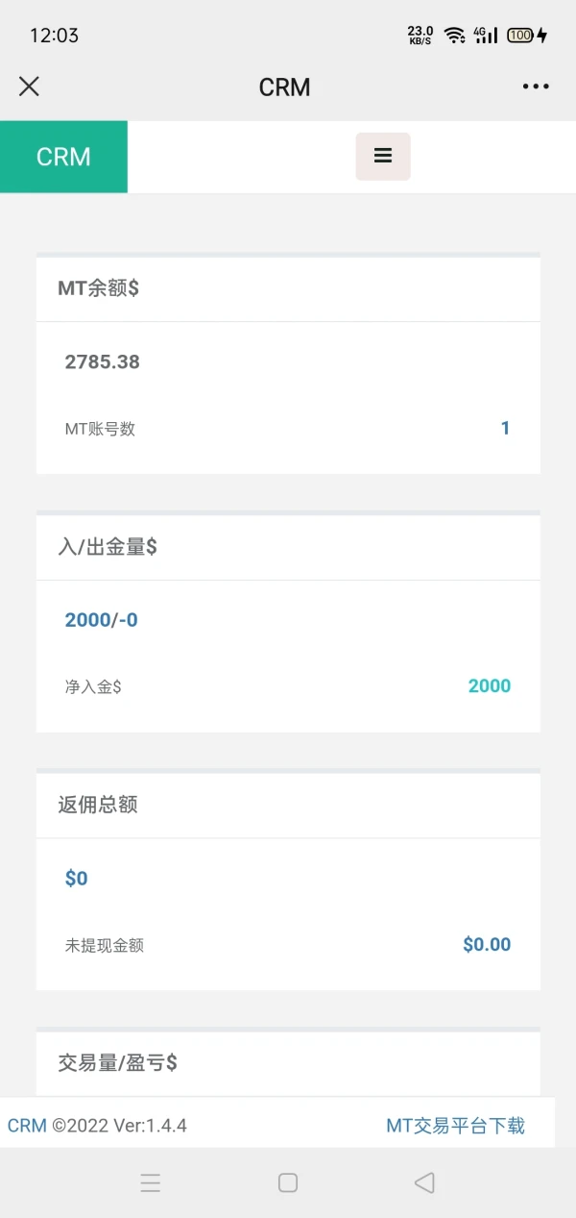
Task: Click the $0 rebate total value
Action: click(77, 878)
